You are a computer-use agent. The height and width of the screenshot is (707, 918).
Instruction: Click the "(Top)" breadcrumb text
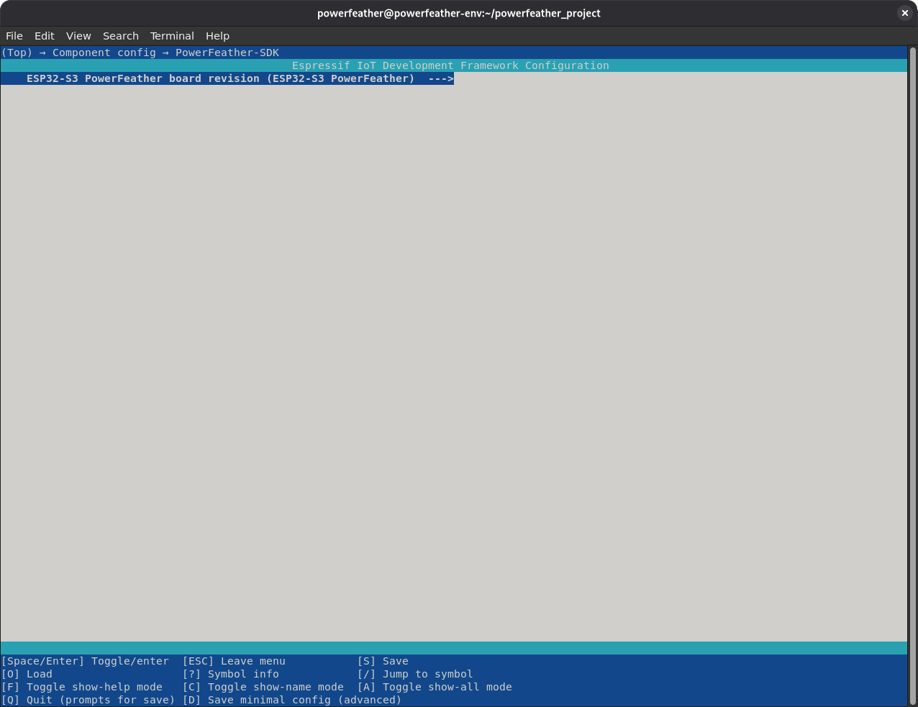click(x=17, y=53)
